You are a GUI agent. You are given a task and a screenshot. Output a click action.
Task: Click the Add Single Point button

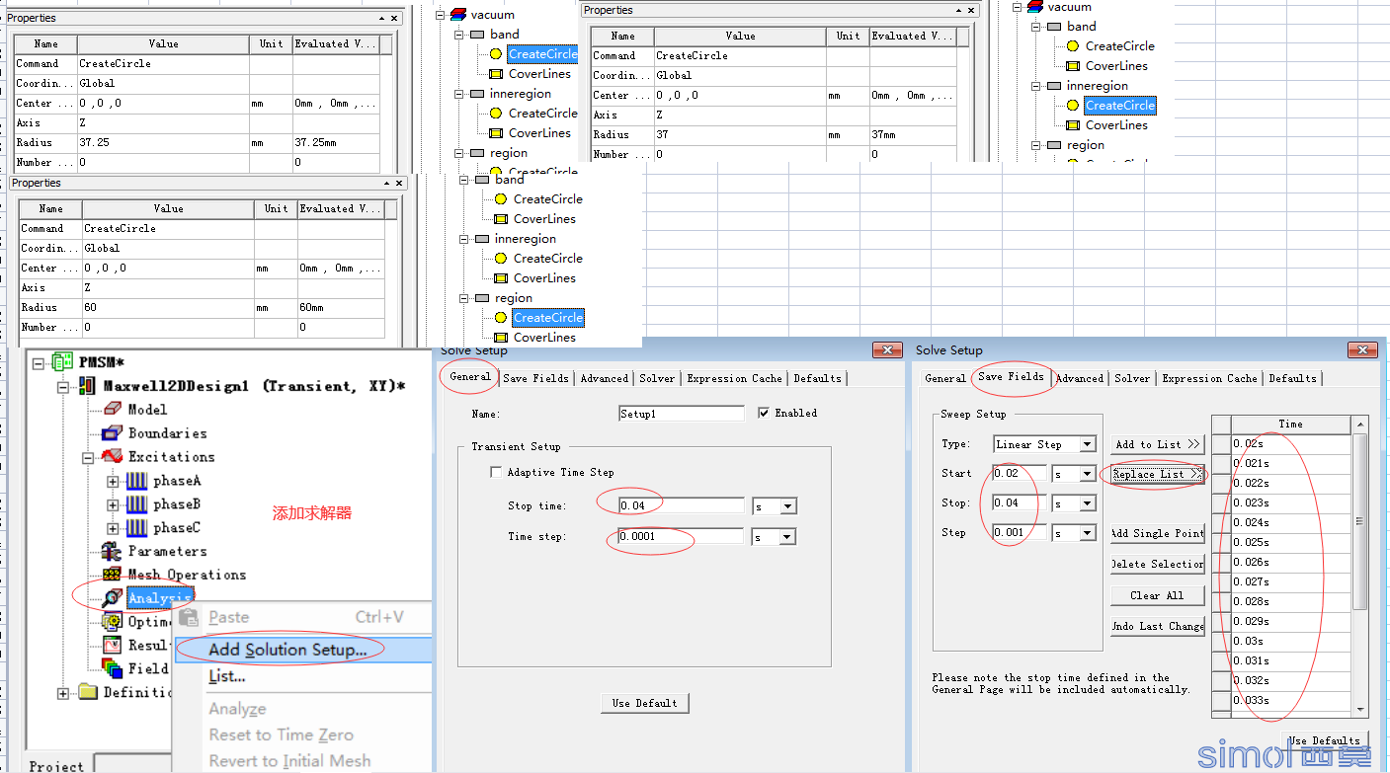click(x=1157, y=533)
